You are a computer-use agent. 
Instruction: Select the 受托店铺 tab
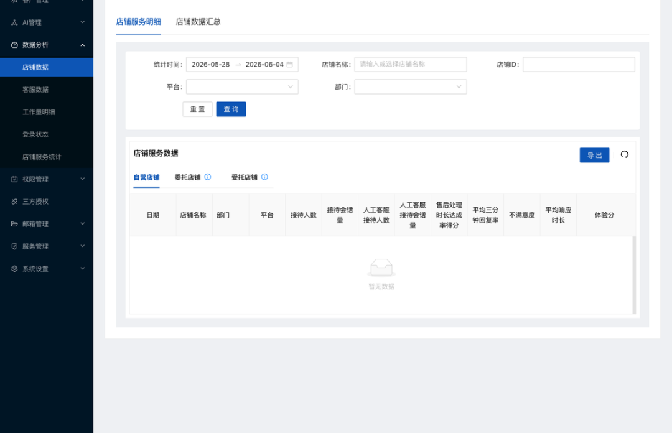245,177
